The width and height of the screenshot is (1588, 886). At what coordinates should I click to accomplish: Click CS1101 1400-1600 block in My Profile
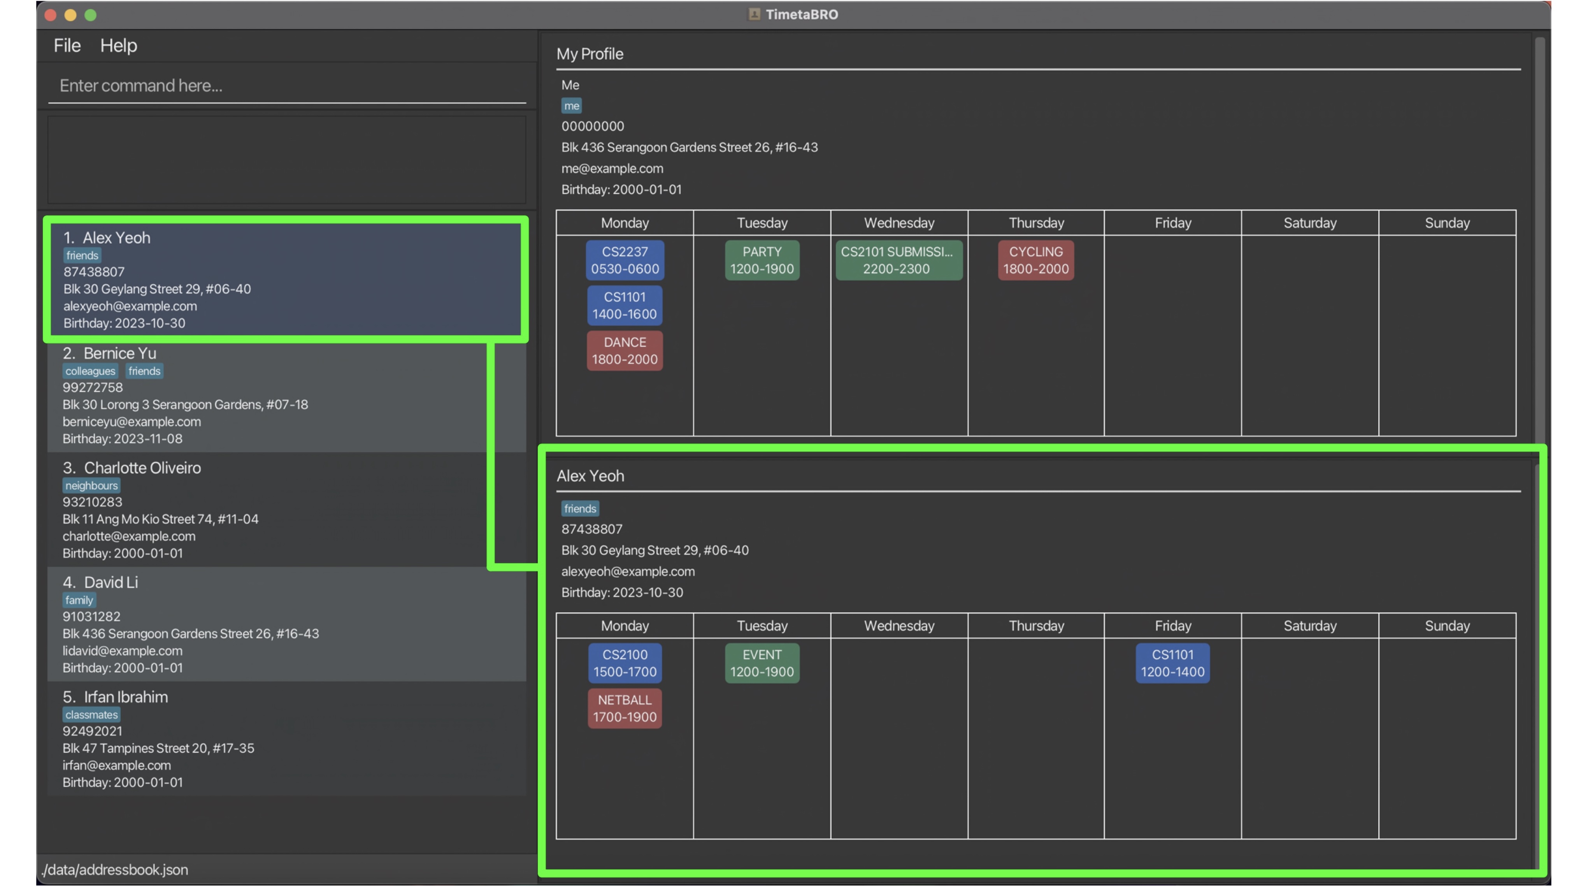(x=625, y=305)
